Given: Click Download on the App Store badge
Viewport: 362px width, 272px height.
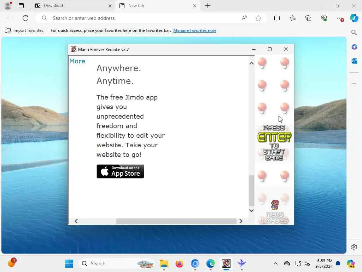Looking at the screenshot, I should coord(120,171).
